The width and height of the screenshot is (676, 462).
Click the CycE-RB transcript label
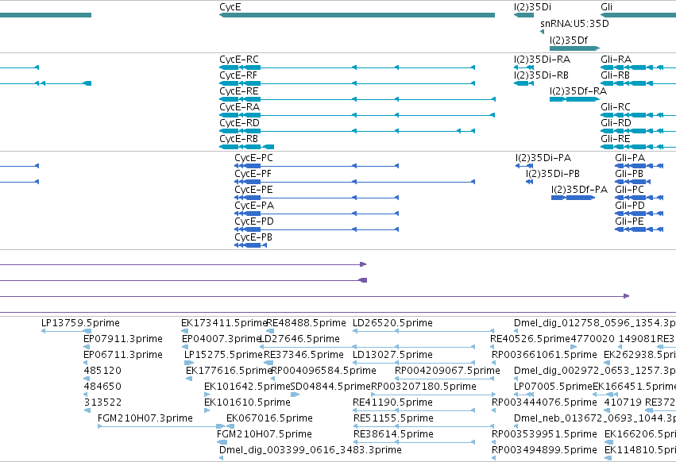[238, 139]
